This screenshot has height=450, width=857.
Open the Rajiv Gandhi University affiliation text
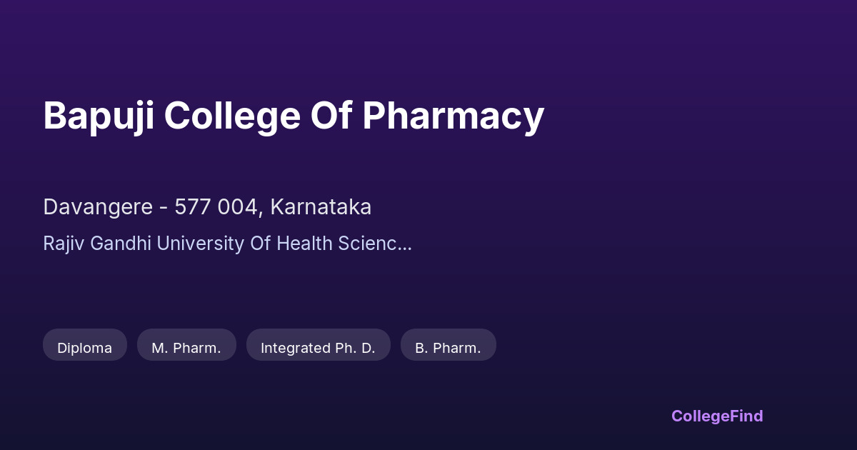[227, 244]
